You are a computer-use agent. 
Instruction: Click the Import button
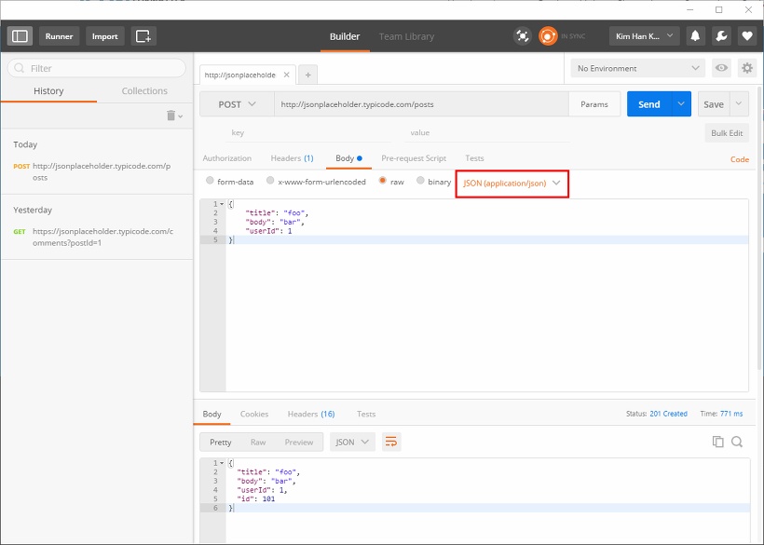point(104,36)
